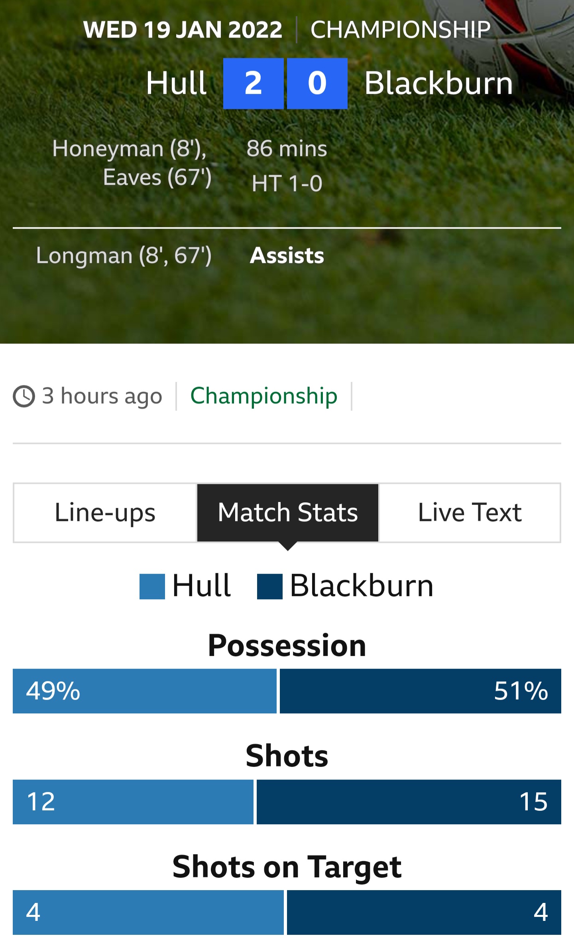Select the Match Stats tab
574x938 pixels.
(x=287, y=513)
